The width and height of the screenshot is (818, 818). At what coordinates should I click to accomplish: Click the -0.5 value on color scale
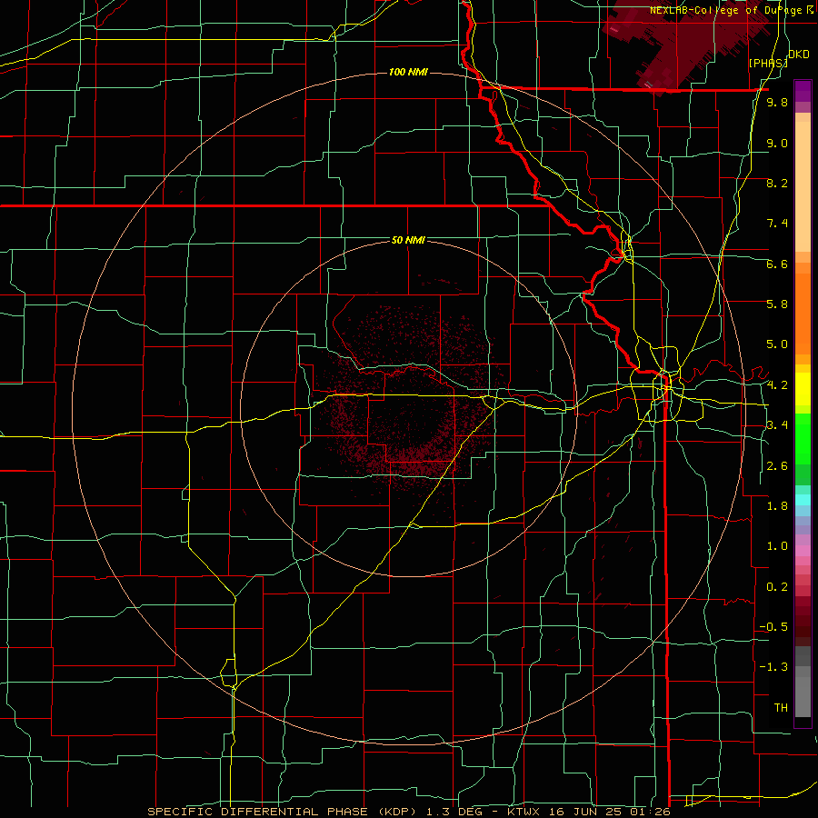click(773, 627)
